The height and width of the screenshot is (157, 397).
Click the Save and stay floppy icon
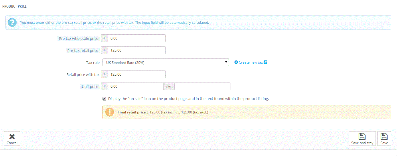tap(362, 136)
